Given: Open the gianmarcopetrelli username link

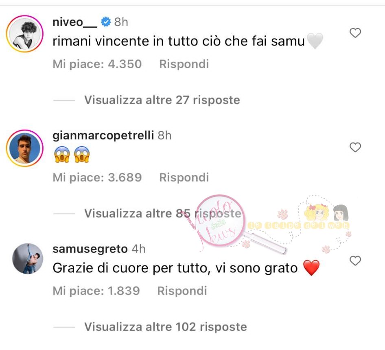Looking at the screenshot, I should tap(103, 136).
